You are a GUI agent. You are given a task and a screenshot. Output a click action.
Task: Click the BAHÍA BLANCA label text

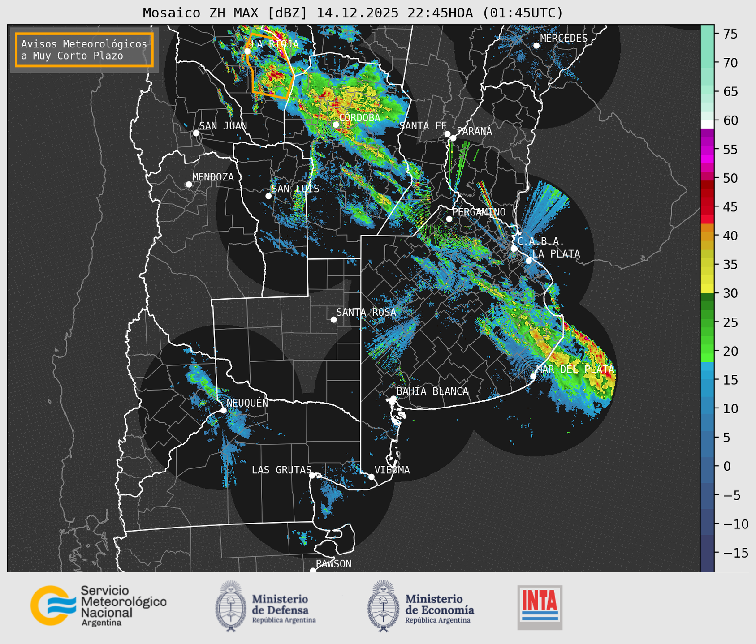click(432, 391)
